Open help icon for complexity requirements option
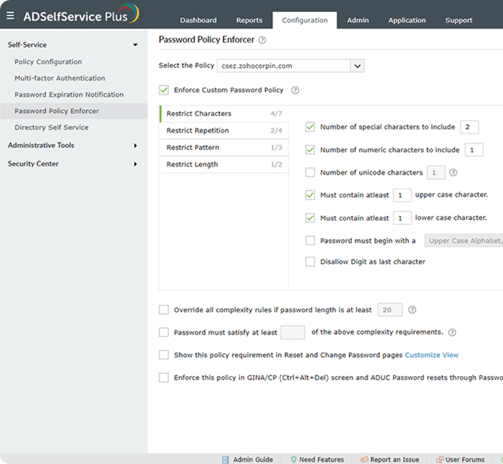This screenshot has height=464, width=503. (x=452, y=332)
